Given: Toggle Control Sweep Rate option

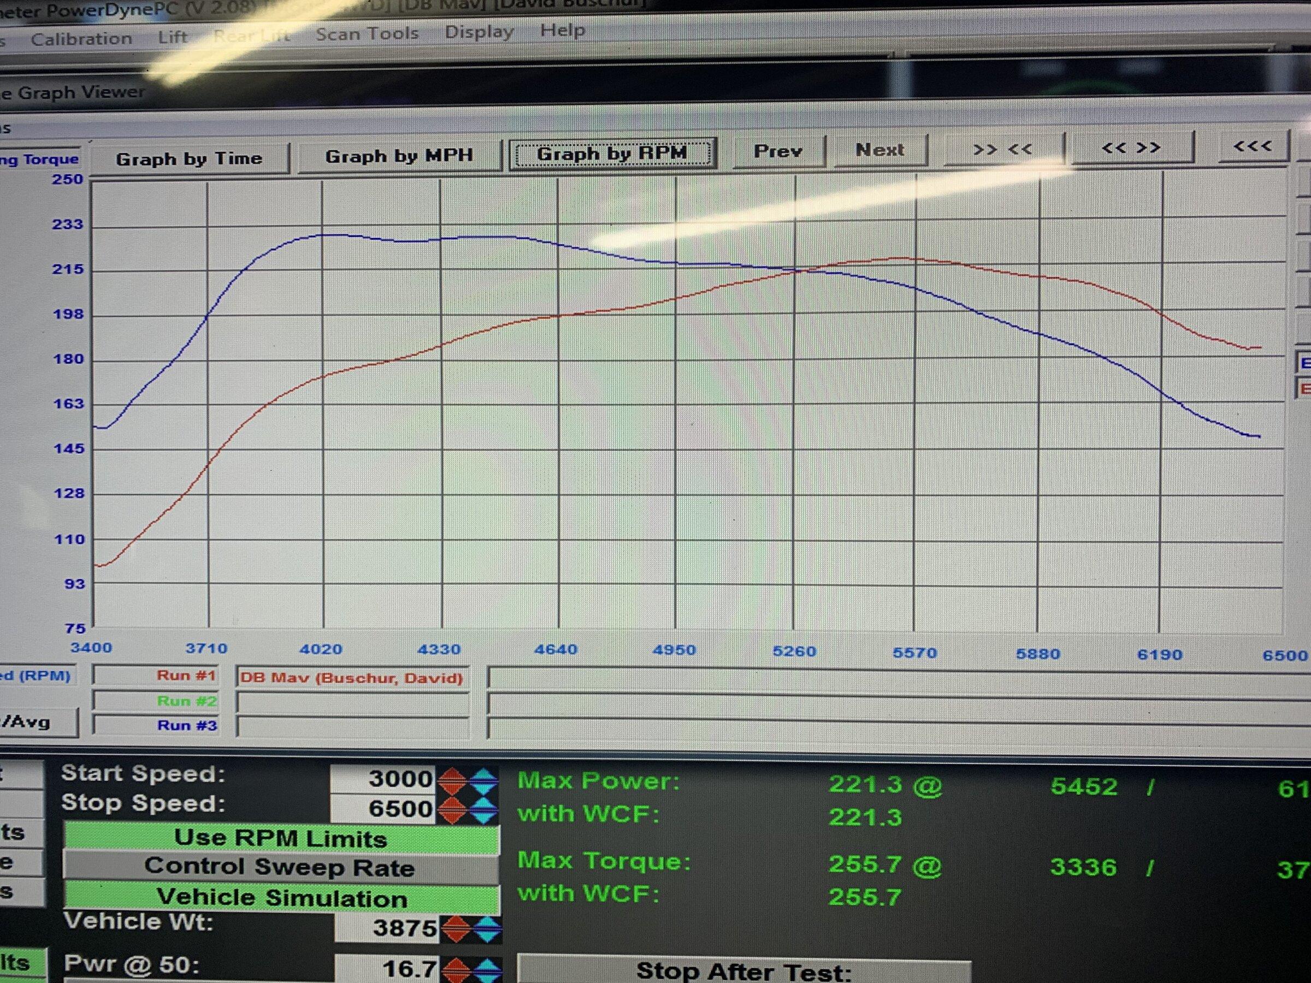Looking at the screenshot, I should pos(280,867).
